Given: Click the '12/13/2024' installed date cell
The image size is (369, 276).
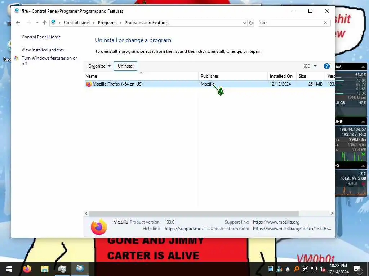Looking at the screenshot, I should [280, 84].
